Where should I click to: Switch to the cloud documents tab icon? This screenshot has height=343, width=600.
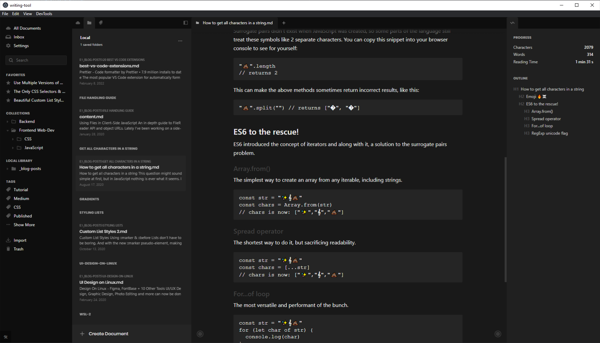tap(78, 23)
